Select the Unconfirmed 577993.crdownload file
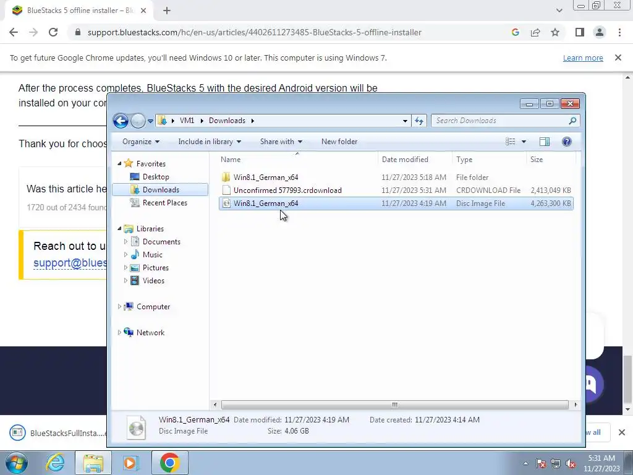Screen dimensions: 633x475 [396, 190]
